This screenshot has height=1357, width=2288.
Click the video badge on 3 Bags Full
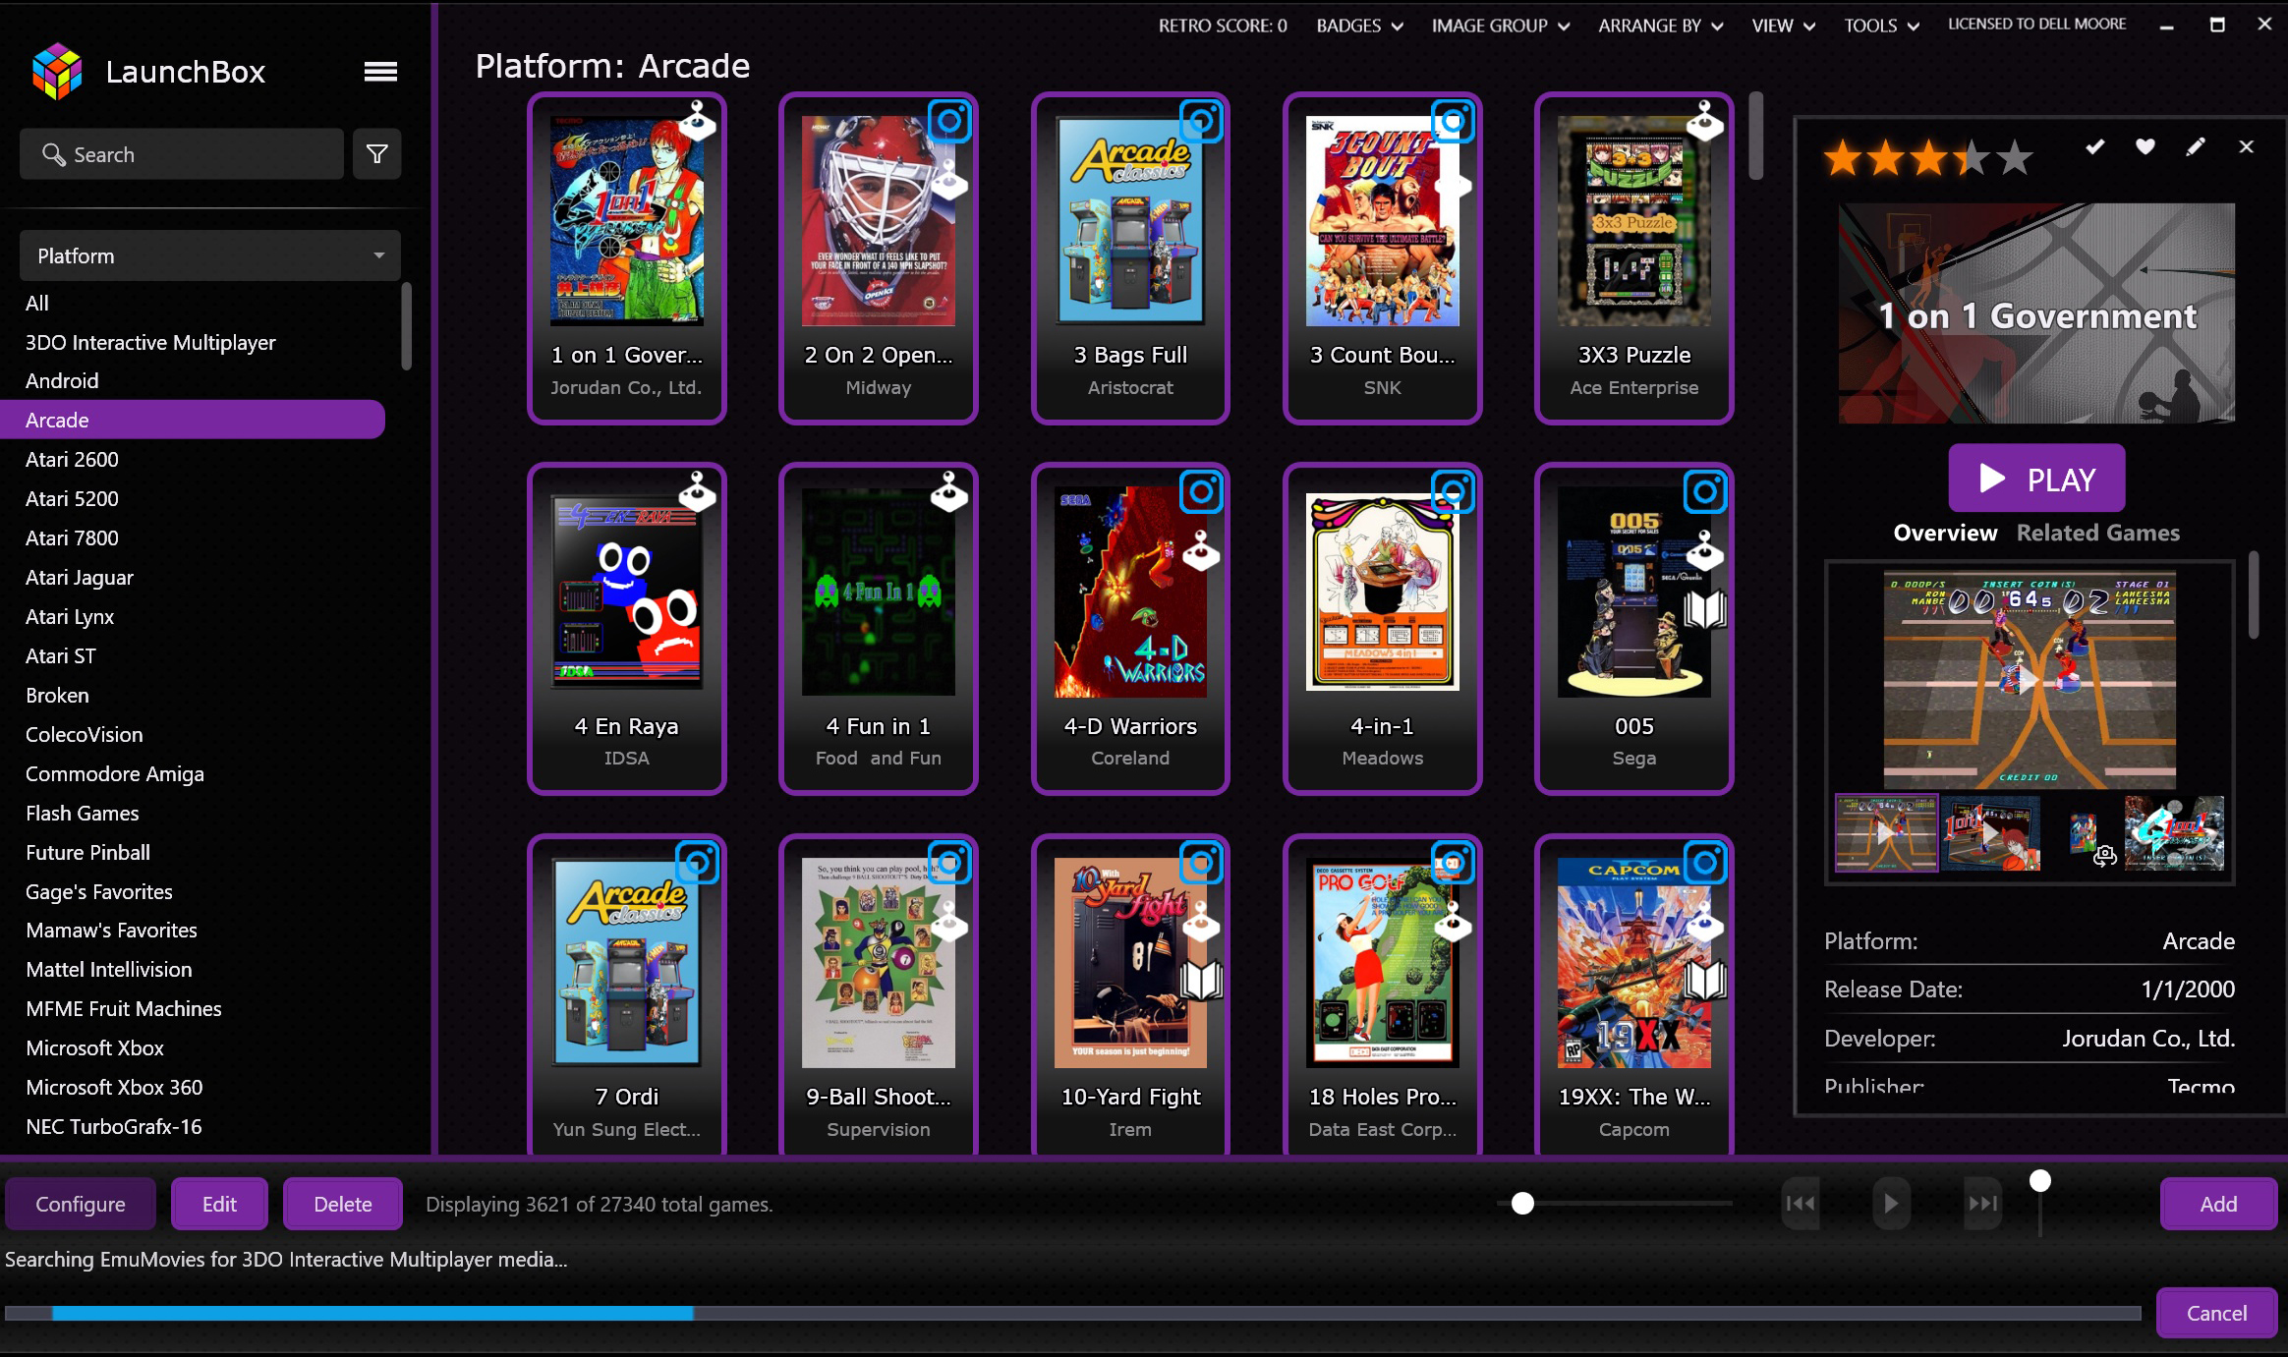[x=1201, y=122]
